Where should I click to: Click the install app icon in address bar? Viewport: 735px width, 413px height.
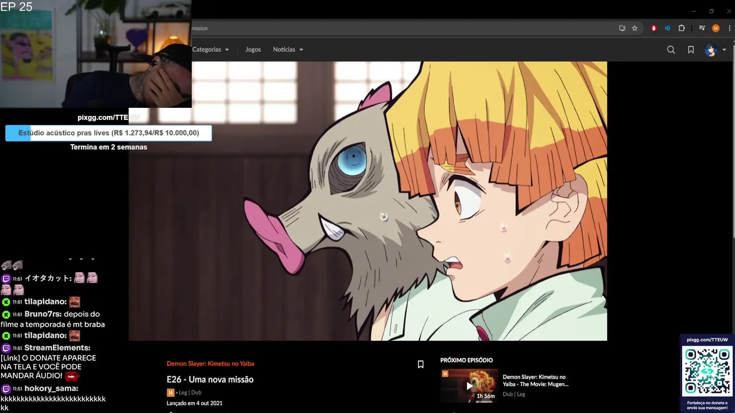coord(622,28)
